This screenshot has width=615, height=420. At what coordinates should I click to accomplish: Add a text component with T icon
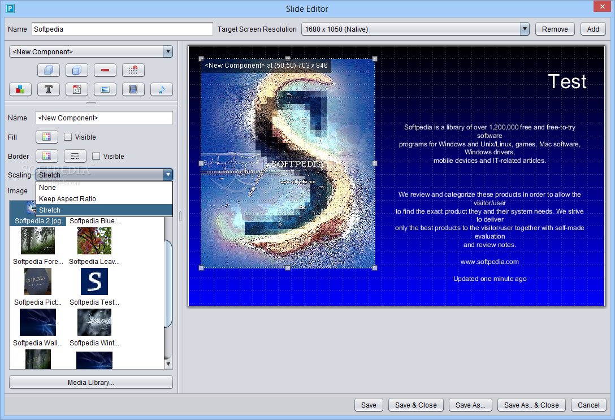pyautogui.click(x=49, y=89)
